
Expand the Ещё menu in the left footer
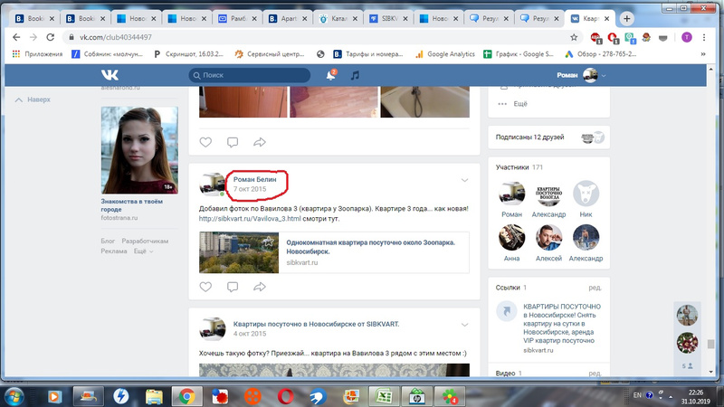click(141, 251)
